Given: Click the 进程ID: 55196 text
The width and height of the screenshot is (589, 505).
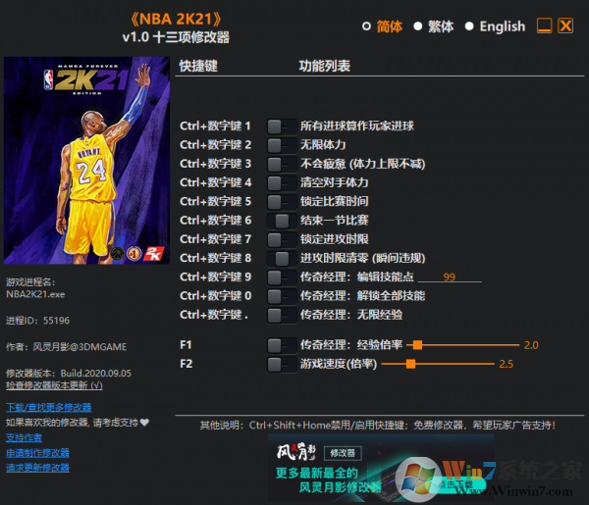Looking at the screenshot, I should [x=37, y=321].
